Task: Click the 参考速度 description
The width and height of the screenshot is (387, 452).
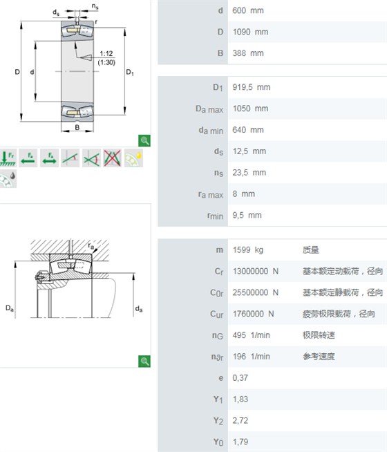Action: tap(319, 357)
